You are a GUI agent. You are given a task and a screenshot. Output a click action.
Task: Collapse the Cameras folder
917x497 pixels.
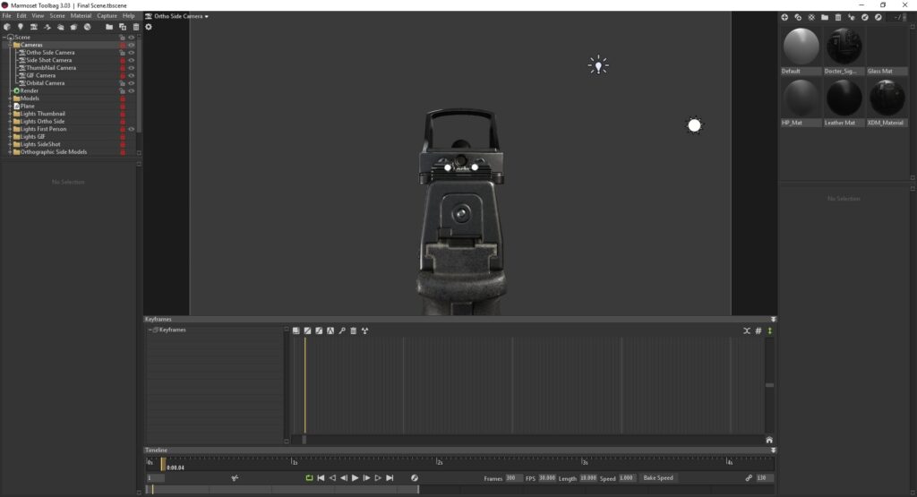tap(10, 45)
